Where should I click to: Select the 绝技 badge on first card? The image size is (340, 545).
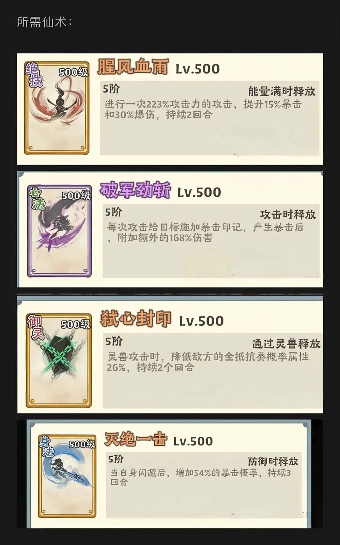pos(33,75)
